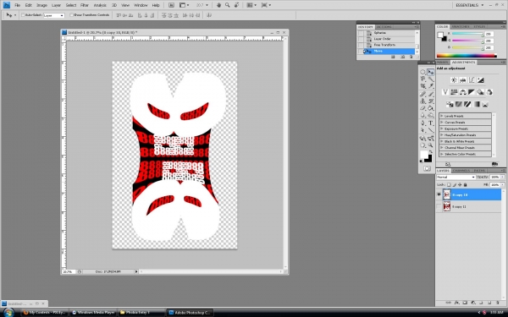Viewport: 508px width, 317px height.
Task: Select the Elliptical Marquee tool
Action: pos(423,72)
